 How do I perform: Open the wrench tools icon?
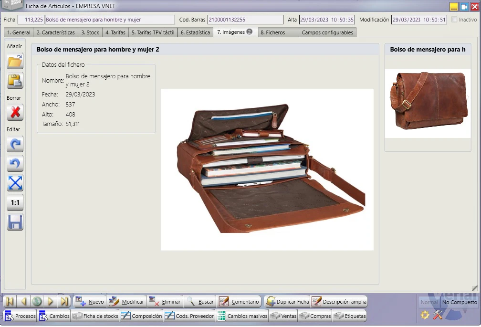[438, 315]
